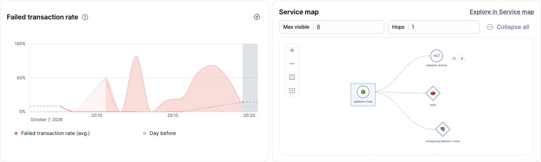Zoom out on the service map

(292, 64)
